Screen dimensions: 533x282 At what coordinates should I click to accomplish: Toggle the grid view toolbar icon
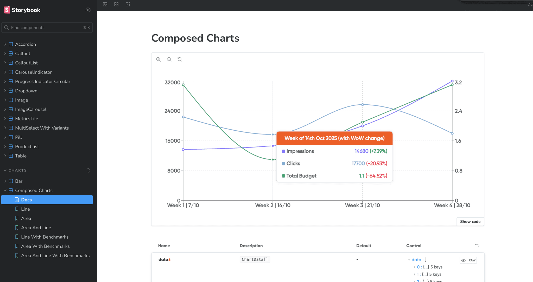point(116,4)
